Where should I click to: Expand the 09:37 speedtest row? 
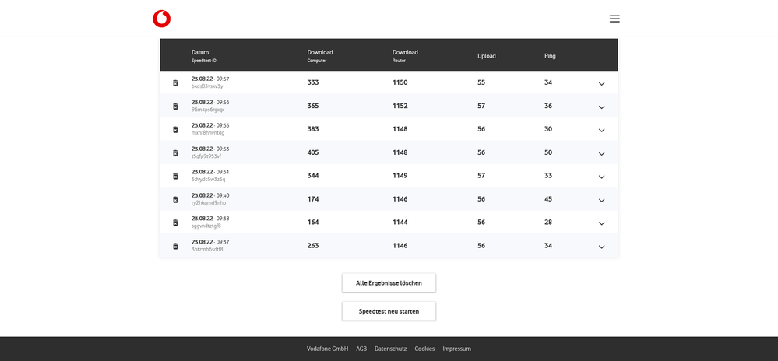pyautogui.click(x=601, y=247)
